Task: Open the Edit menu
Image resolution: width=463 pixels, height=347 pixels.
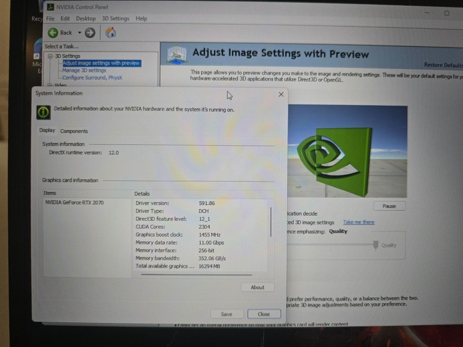Action: [x=65, y=19]
